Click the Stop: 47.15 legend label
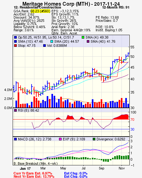Image resolution: width=142 pixels, height=178 pixels. [27, 46]
